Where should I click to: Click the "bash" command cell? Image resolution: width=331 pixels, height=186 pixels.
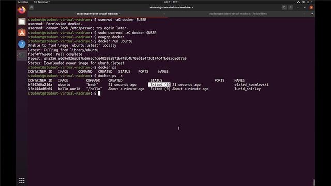point(92,85)
